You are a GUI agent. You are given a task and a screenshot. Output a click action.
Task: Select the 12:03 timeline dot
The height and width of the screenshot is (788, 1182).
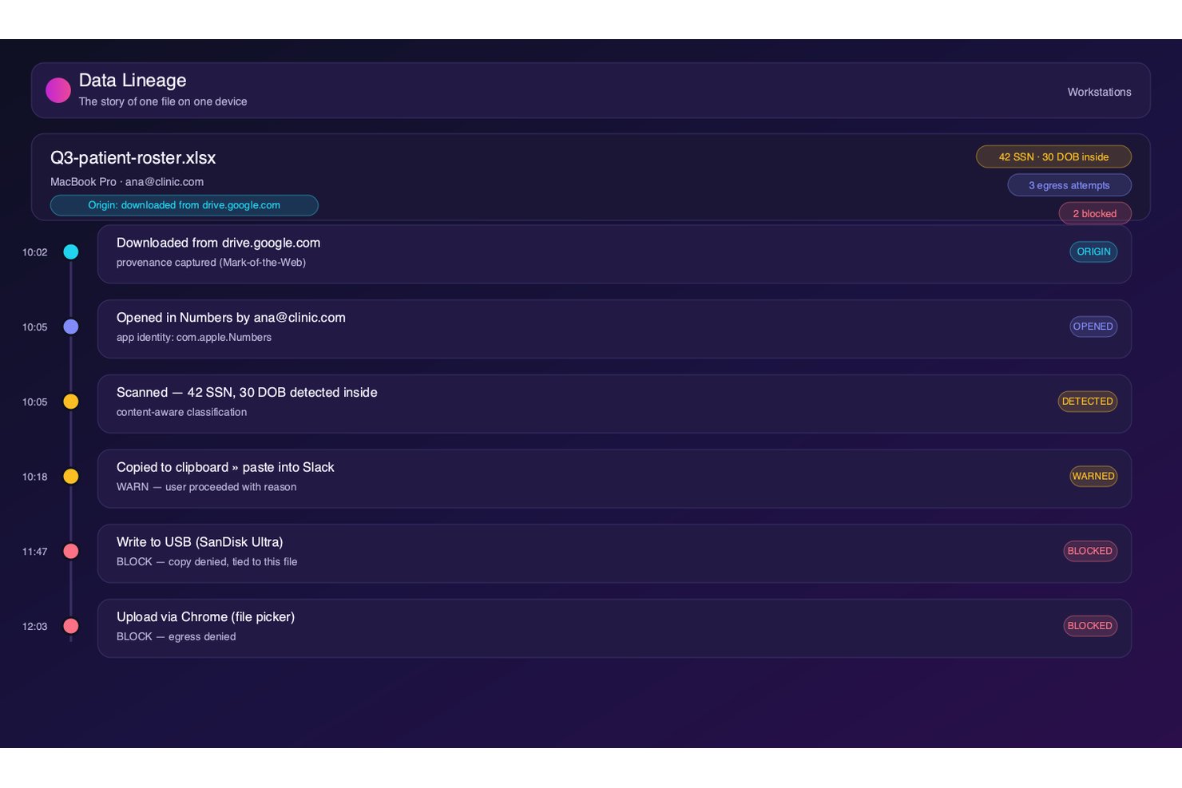click(x=71, y=626)
